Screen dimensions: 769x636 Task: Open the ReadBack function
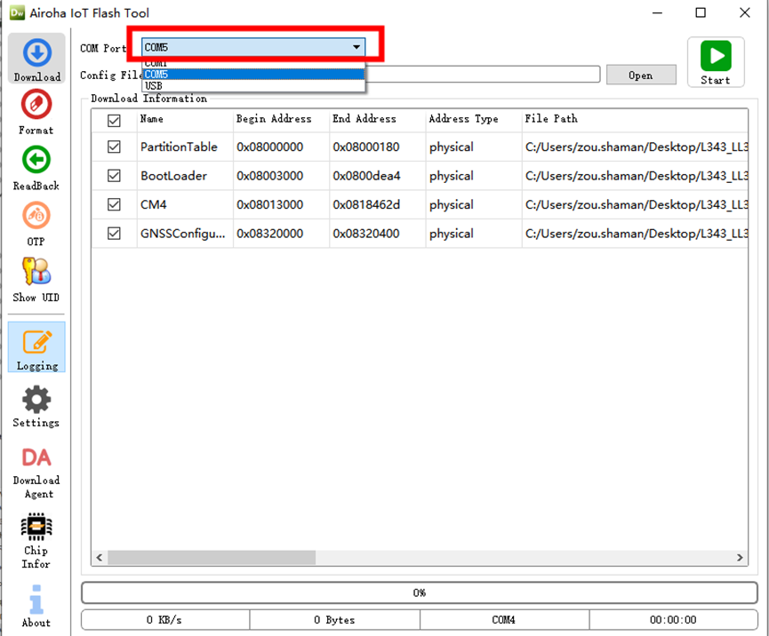[36, 167]
